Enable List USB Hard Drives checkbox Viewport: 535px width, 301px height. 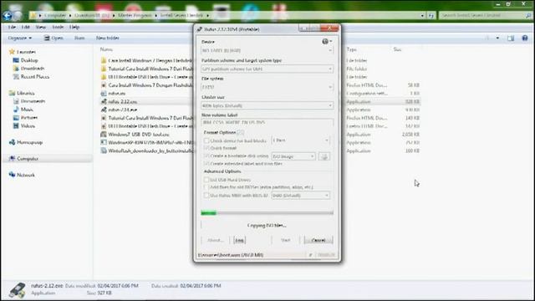pyautogui.click(x=206, y=180)
